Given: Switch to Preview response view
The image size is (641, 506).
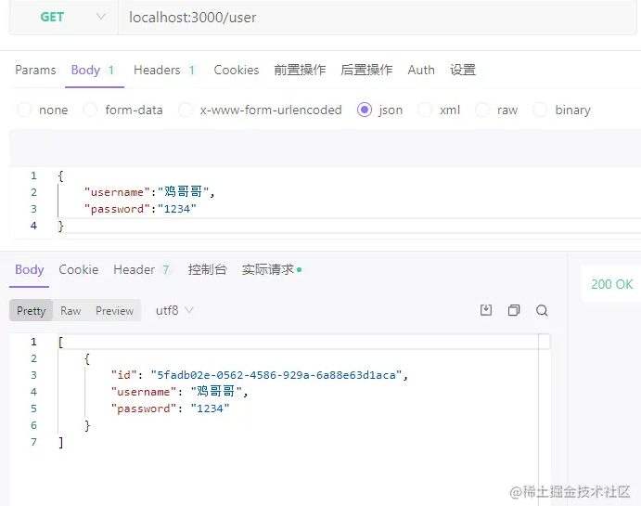Looking at the screenshot, I should coord(114,311).
